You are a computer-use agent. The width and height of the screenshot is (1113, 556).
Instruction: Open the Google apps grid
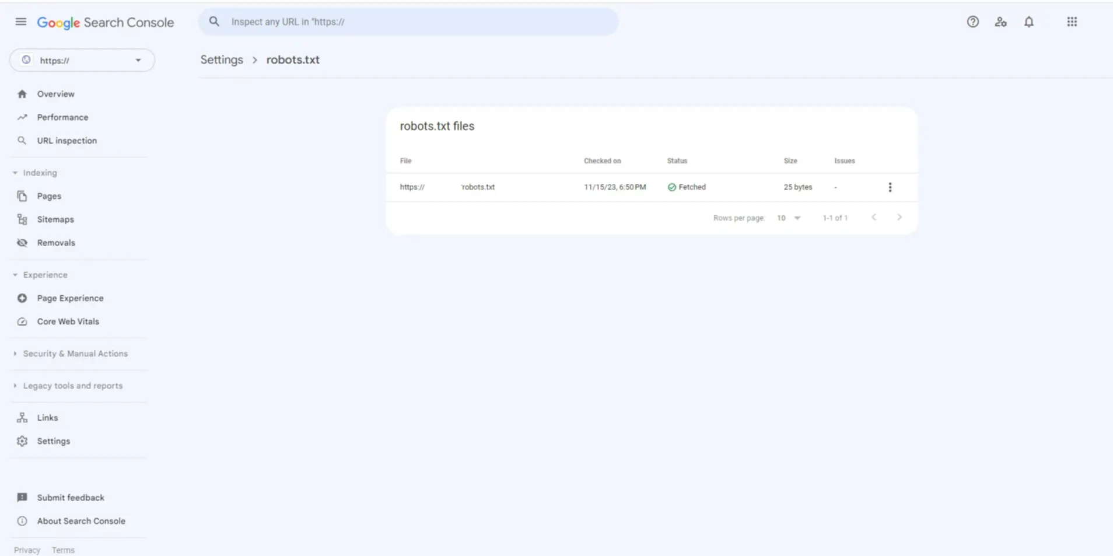[1072, 22]
